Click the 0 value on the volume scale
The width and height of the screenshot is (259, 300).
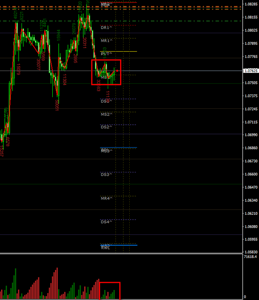coord(245,297)
